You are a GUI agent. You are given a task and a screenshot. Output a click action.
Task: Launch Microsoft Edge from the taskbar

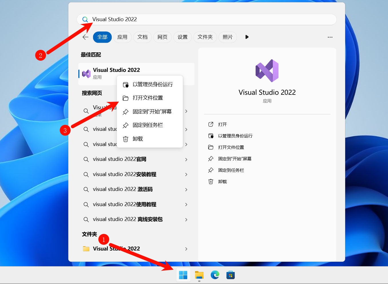[x=215, y=275]
